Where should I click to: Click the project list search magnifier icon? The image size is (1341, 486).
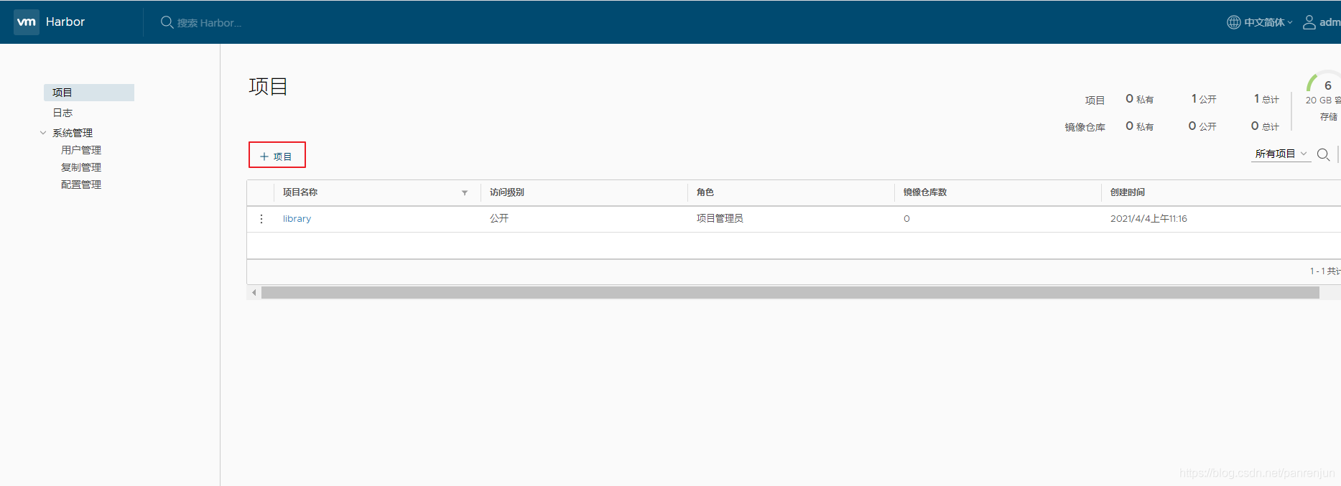[x=1323, y=154]
